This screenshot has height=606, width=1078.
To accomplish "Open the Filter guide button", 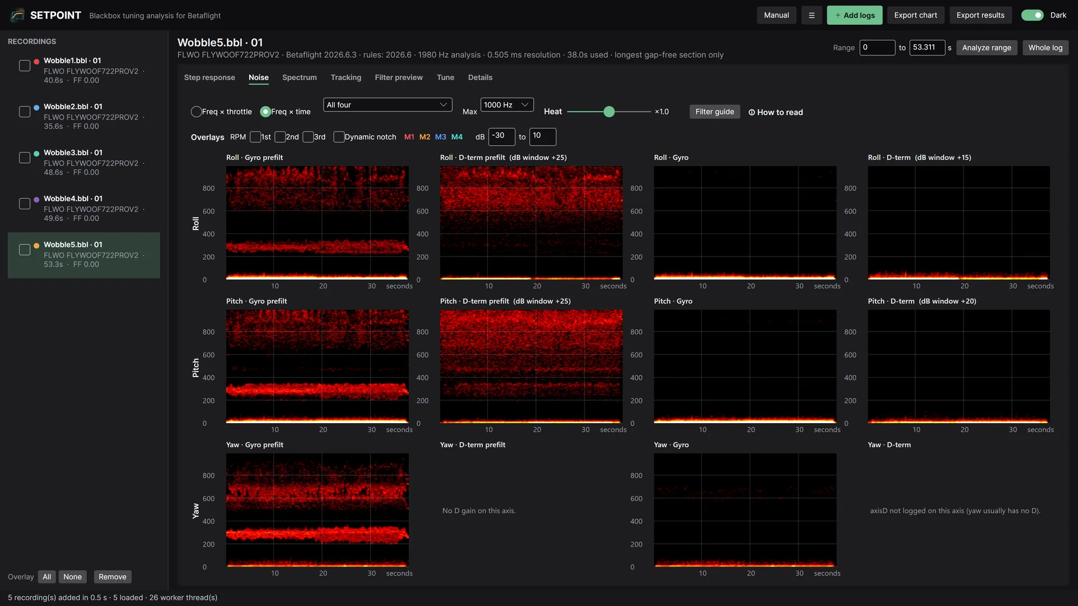I will [715, 112].
